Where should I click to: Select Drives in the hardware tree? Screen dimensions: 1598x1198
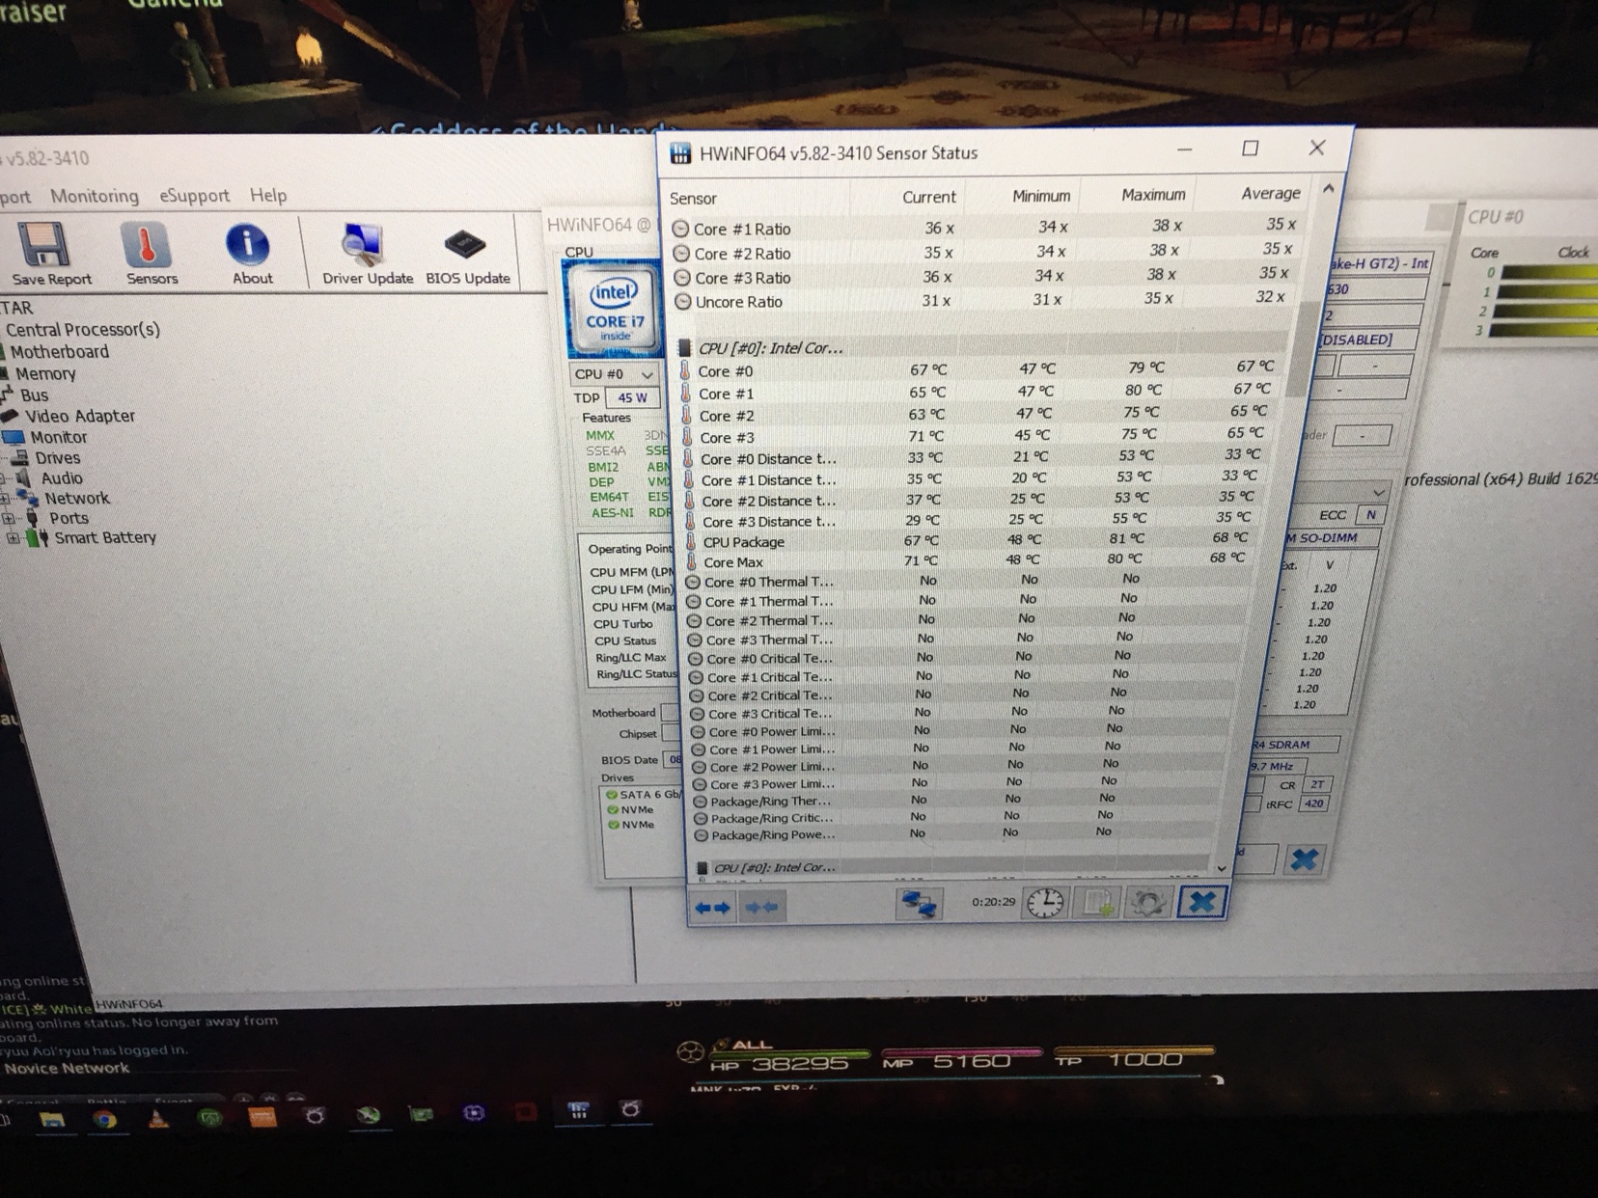(x=58, y=458)
